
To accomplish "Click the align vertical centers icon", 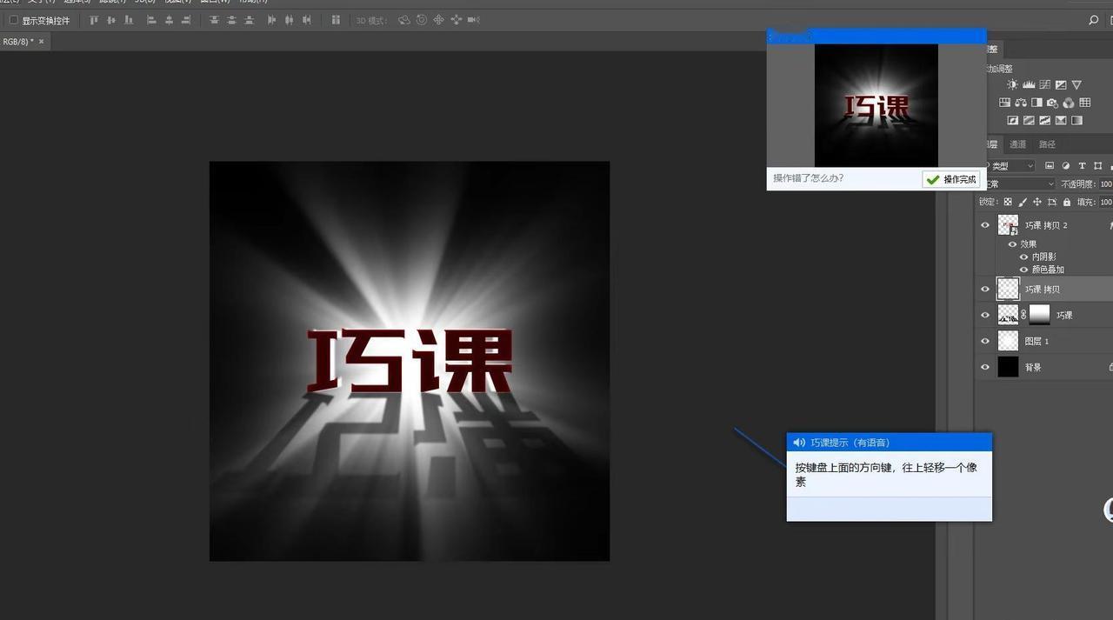I will [x=111, y=20].
